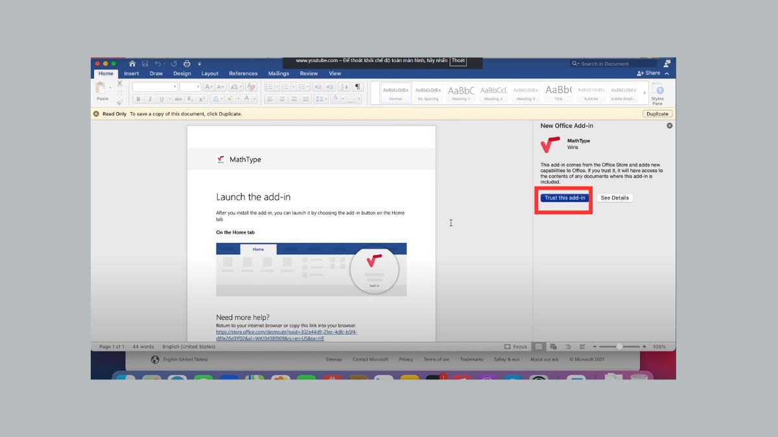Toggle Bold formatting

tap(138, 99)
